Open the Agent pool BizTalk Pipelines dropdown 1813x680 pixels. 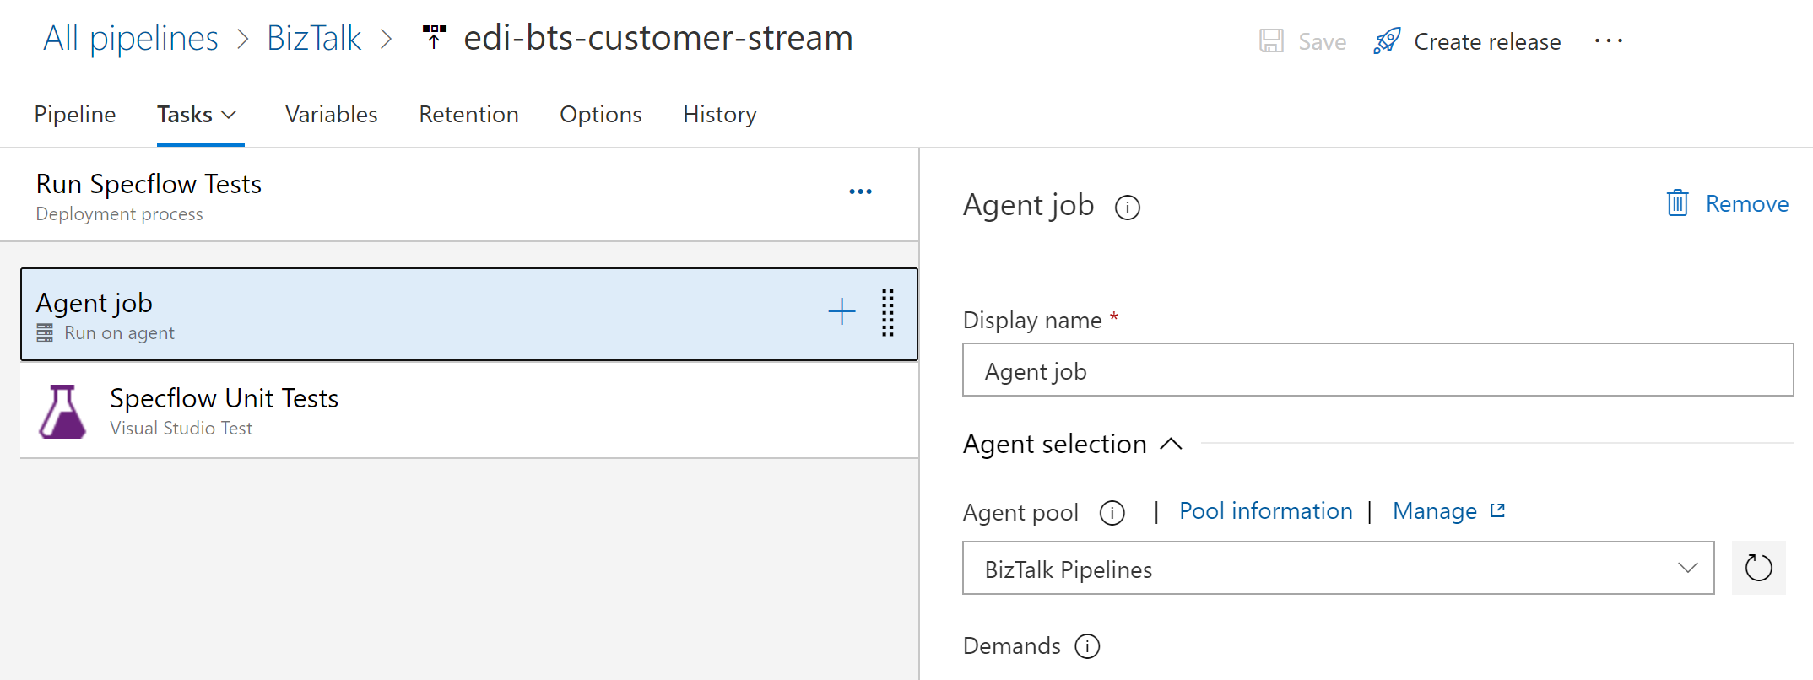(x=1339, y=568)
